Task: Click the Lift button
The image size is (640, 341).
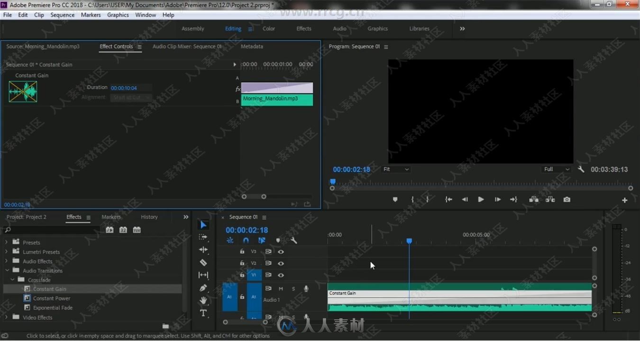Action: click(534, 199)
